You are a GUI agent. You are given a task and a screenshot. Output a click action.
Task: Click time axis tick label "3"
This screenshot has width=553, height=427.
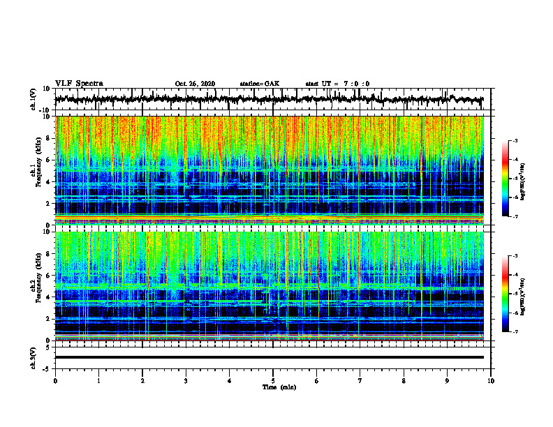coord(186,381)
